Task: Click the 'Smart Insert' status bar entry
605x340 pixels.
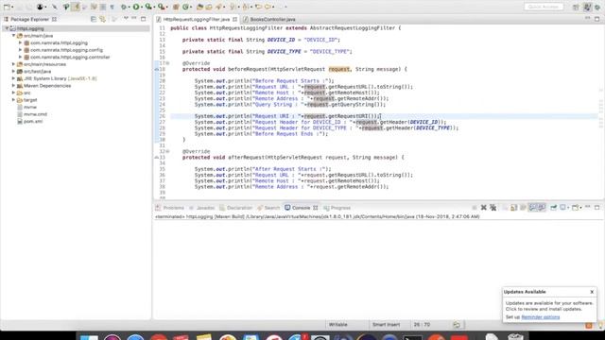Action: point(386,325)
